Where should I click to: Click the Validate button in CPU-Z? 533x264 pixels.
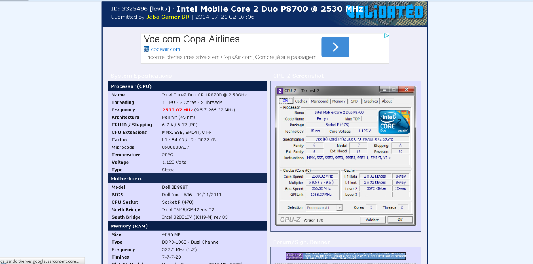point(372,220)
